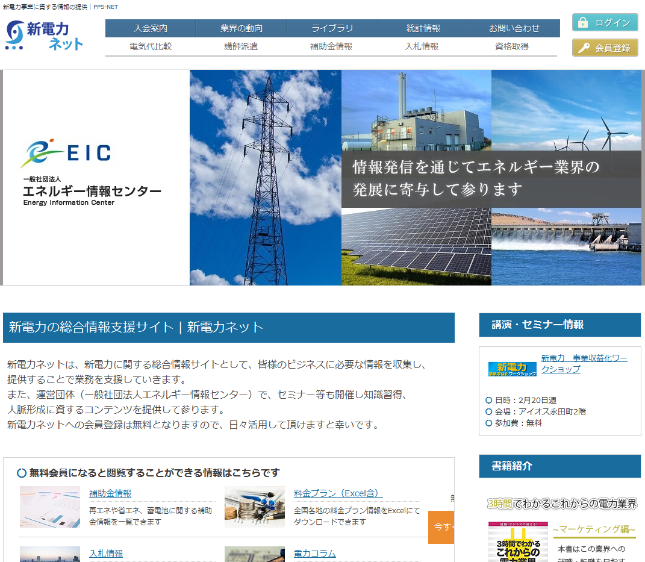Click the coins thumbnail for 料金プラン
The image size is (645, 562).
pyautogui.click(x=255, y=507)
